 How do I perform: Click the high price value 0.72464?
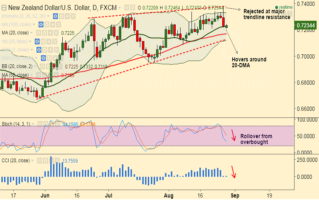[172, 8]
